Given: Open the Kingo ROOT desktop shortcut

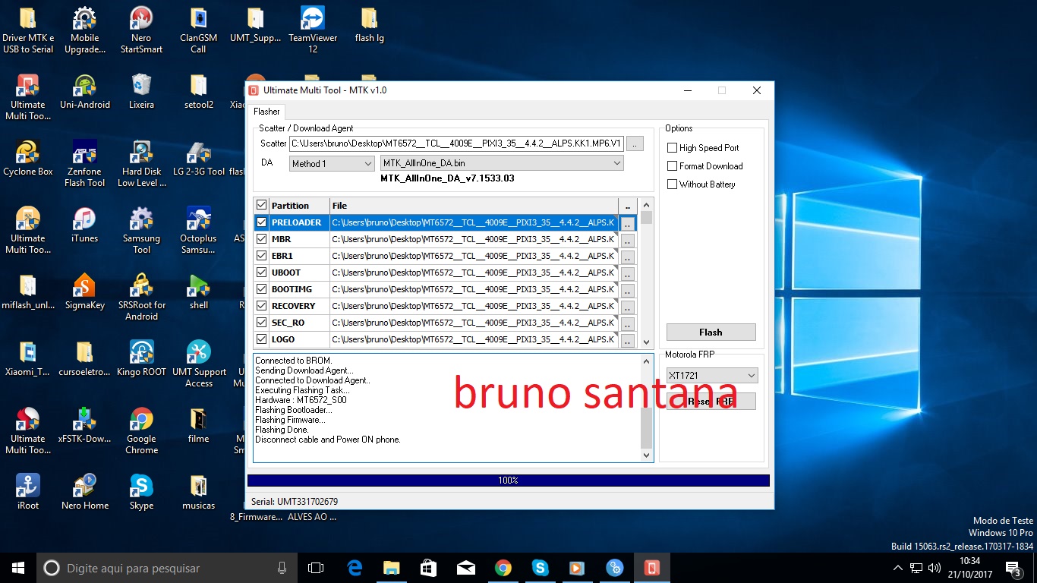Looking at the screenshot, I should tap(141, 359).
